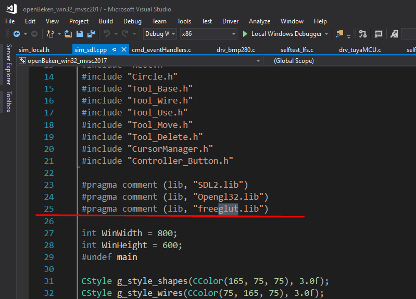Click the Find in Files toolbar icon

[x=339, y=34]
